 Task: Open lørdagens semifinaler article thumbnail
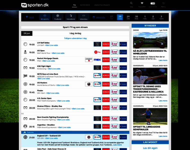(x=150, y=116)
